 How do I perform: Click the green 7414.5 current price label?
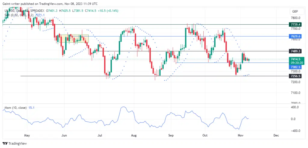294,59
